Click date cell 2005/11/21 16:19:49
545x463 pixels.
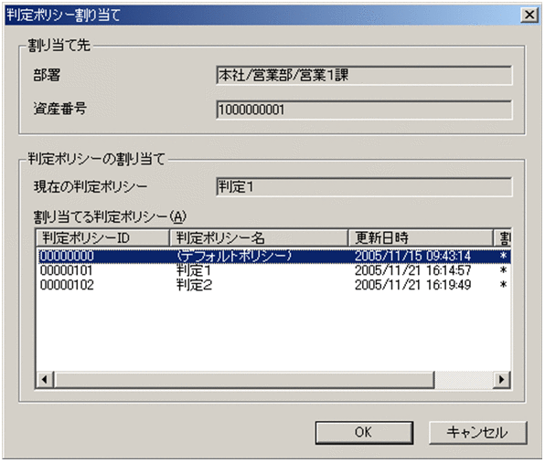coord(412,285)
